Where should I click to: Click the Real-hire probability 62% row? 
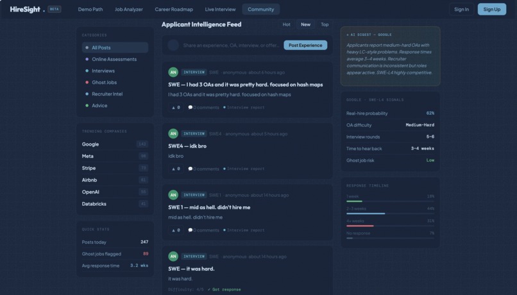point(390,113)
